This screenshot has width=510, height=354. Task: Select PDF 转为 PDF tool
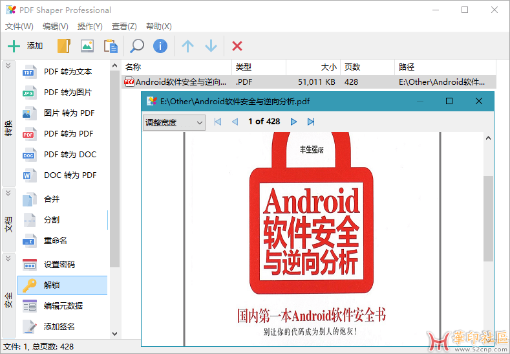[x=63, y=134]
